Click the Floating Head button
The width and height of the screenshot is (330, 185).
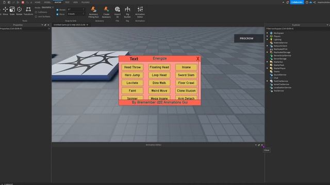click(x=159, y=67)
